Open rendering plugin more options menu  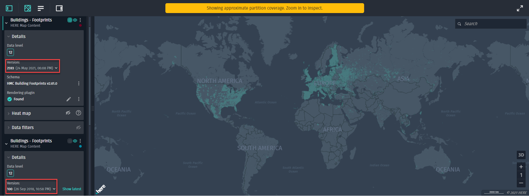(x=79, y=99)
